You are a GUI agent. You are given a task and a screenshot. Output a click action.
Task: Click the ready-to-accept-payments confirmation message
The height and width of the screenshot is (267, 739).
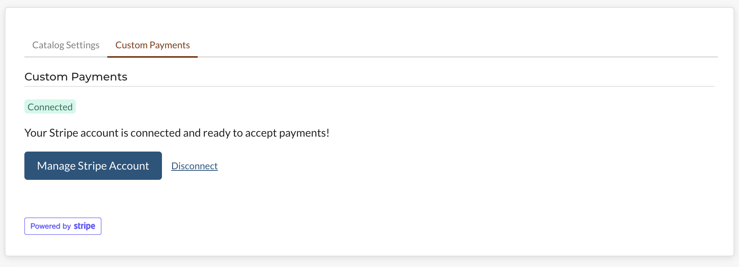click(x=177, y=133)
